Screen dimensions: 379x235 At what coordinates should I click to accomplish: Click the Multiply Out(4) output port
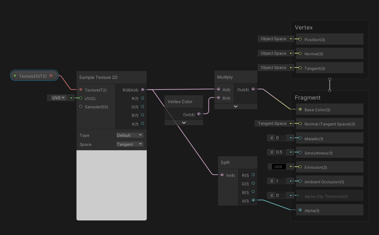[253, 89]
